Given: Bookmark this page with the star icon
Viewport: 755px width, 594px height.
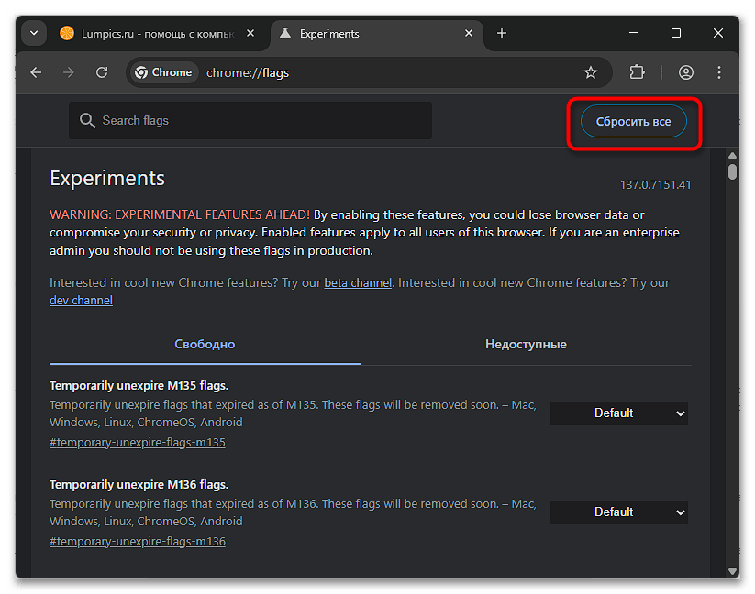Looking at the screenshot, I should (591, 72).
